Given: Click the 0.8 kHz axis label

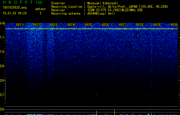Looking at the screenshot, I should [x=2, y=80].
